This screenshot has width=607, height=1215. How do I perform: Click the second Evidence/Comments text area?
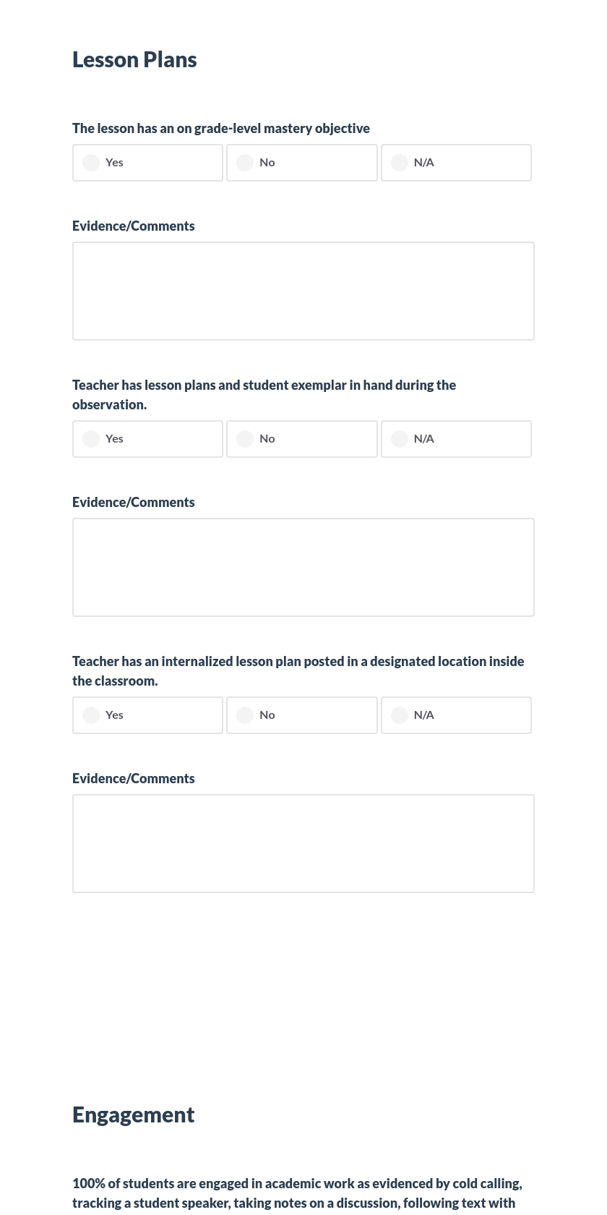[303, 567]
